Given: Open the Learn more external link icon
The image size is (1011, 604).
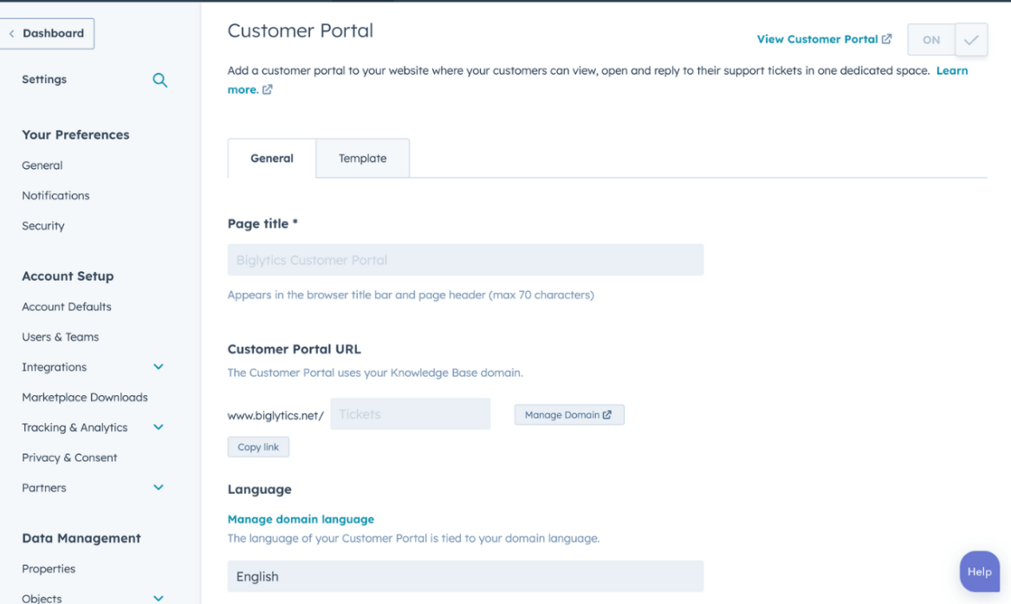Looking at the screenshot, I should (266, 89).
